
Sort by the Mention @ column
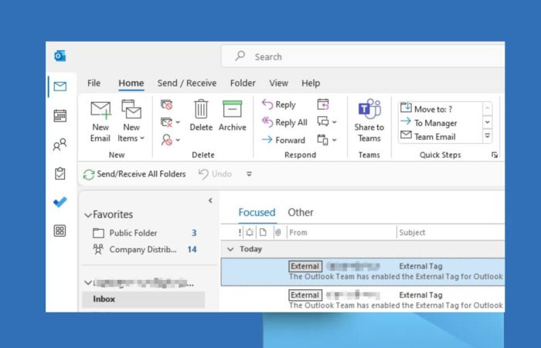click(278, 232)
